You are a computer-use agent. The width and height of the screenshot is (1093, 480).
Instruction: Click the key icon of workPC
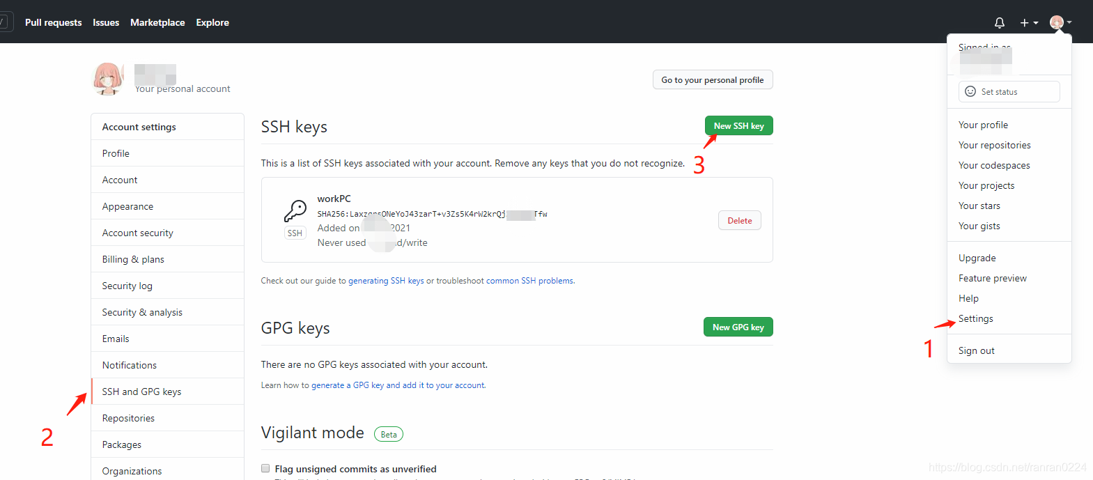(295, 210)
